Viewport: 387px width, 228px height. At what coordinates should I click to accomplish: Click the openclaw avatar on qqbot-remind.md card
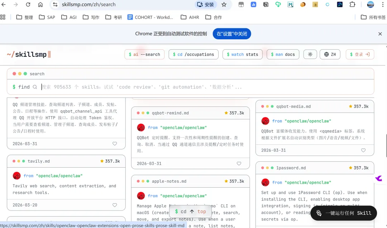tap(141, 128)
